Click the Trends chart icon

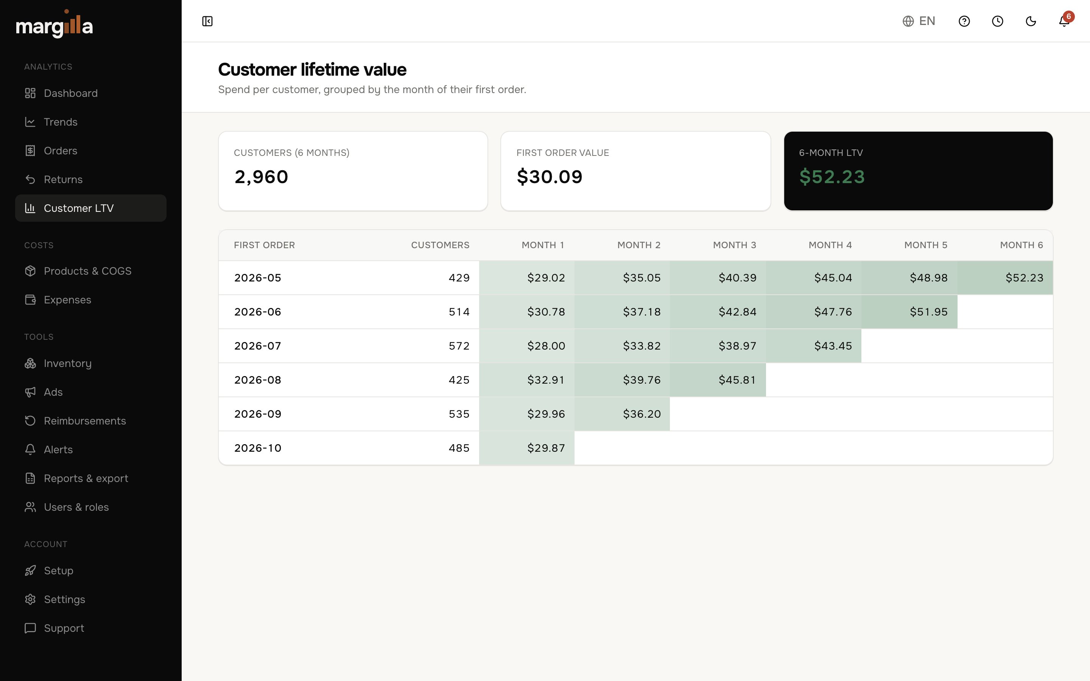click(x=30, y=122)
